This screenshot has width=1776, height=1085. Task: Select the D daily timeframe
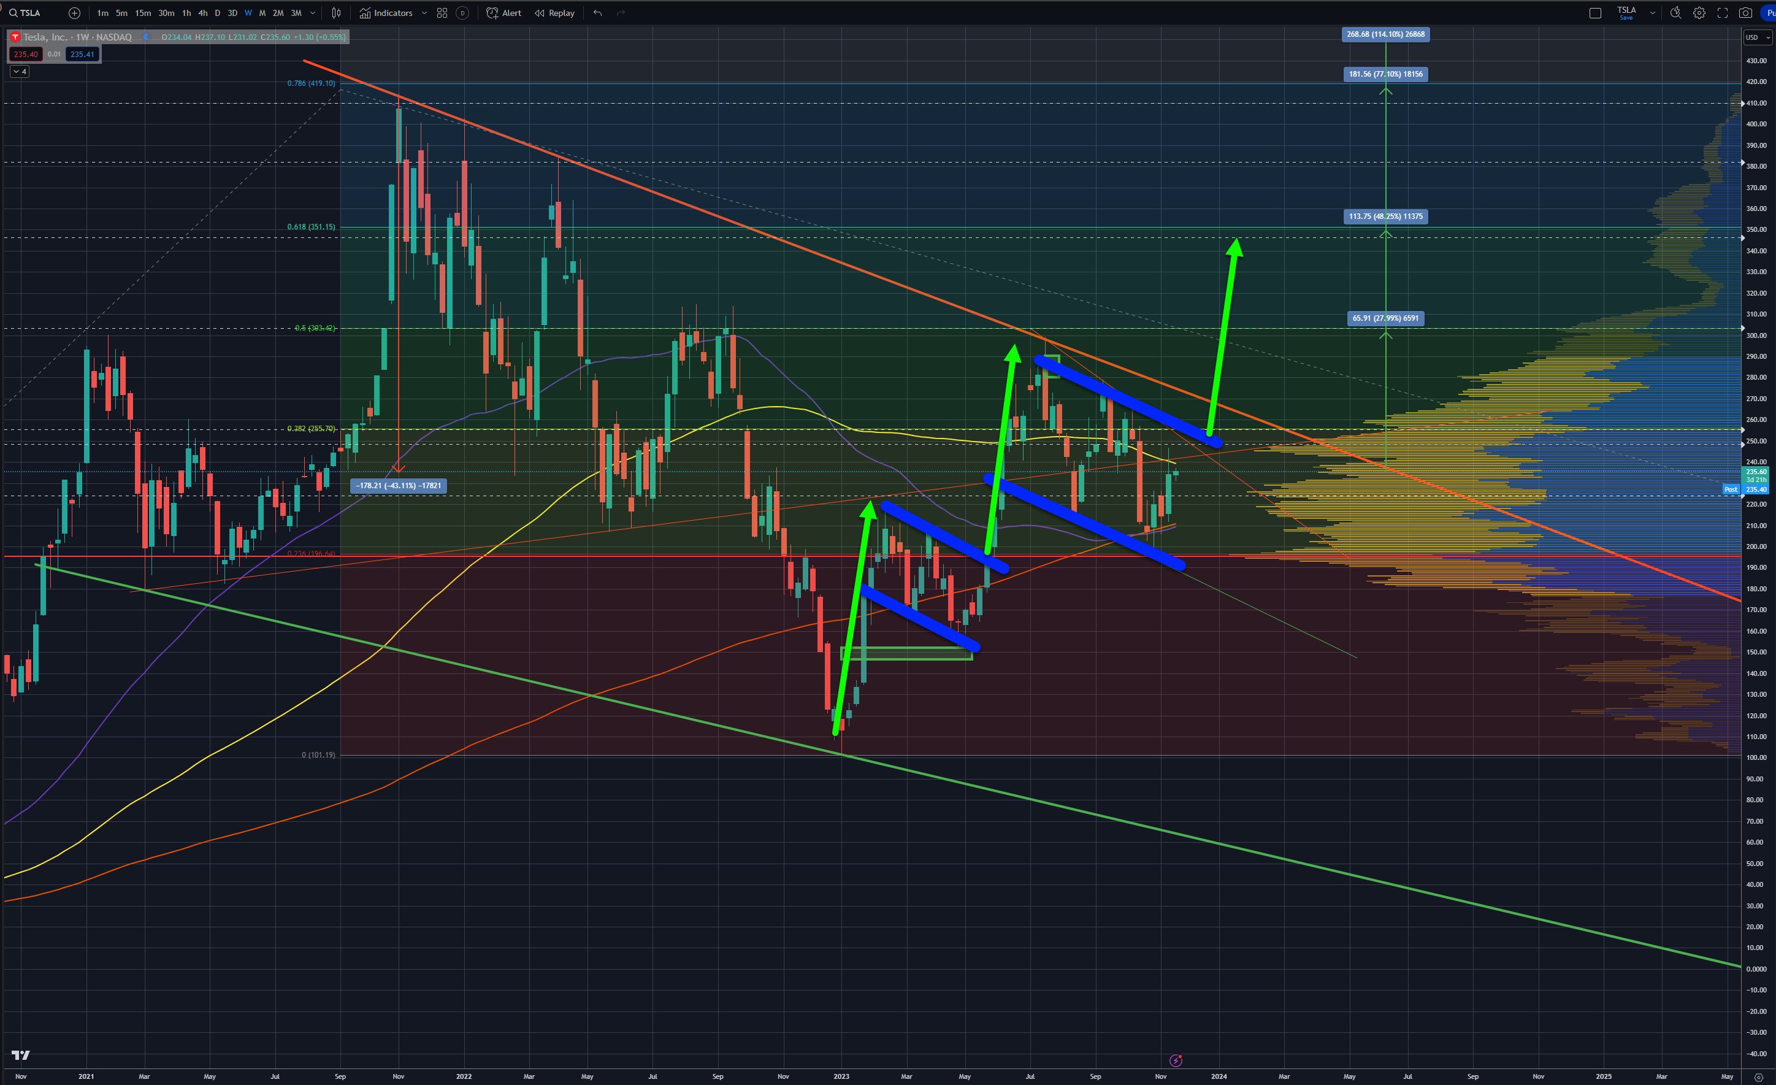[x=217, y=13]
